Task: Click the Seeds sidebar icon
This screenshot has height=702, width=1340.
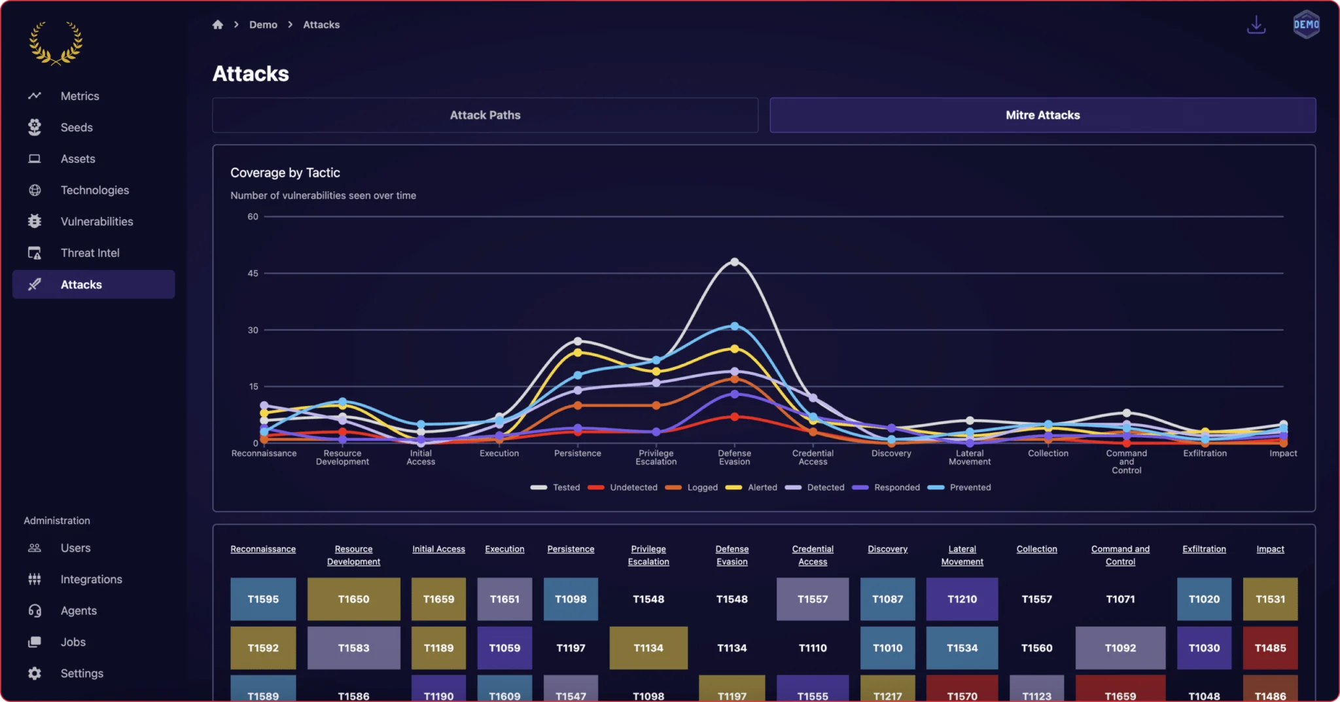Action: pos(35,128)
